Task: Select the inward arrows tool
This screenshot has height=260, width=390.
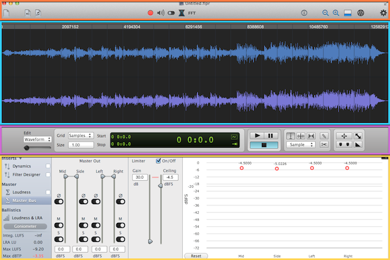Action: pos(301,136)
